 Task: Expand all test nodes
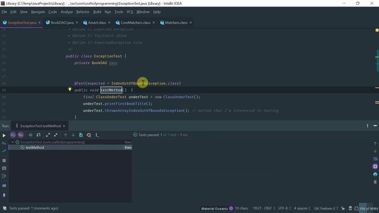tap(48, 135)
